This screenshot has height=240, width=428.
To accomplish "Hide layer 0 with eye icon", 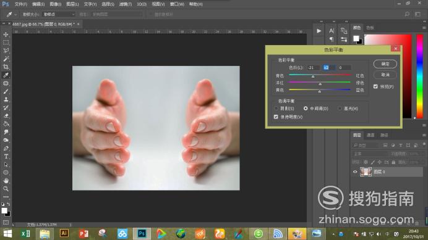I will click(x=355, y=172).
